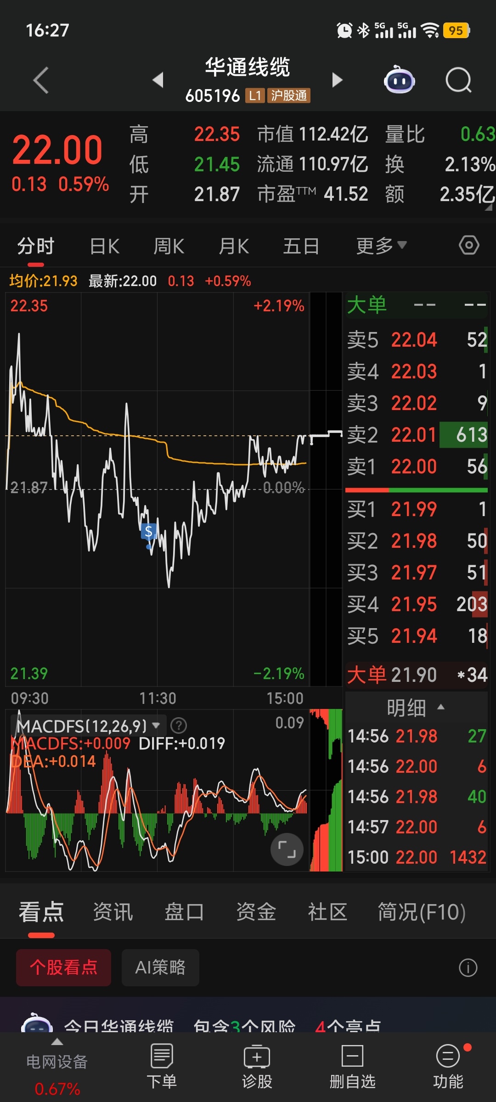Select AI策略 button
This screenshot has height=1102, width=496.
click(x=160, y=967)
